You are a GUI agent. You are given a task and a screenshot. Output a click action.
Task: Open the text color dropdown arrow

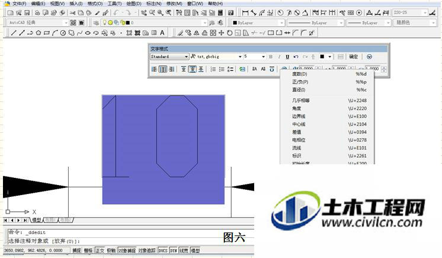click(329, 57)
